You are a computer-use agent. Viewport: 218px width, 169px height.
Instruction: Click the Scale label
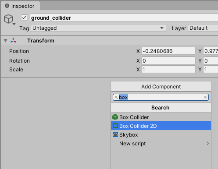tap(16, 70)
